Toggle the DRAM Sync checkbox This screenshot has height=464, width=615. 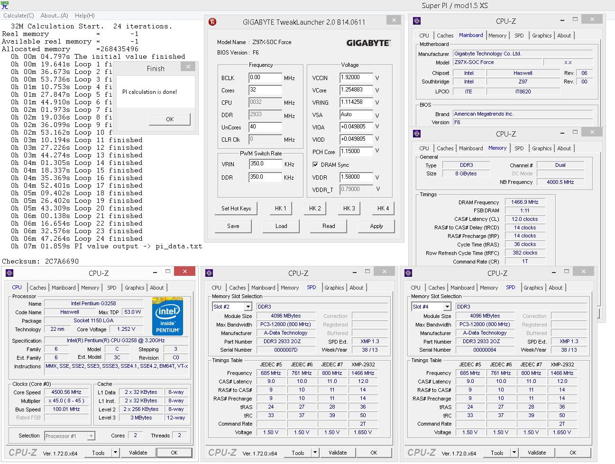(315, 164)
